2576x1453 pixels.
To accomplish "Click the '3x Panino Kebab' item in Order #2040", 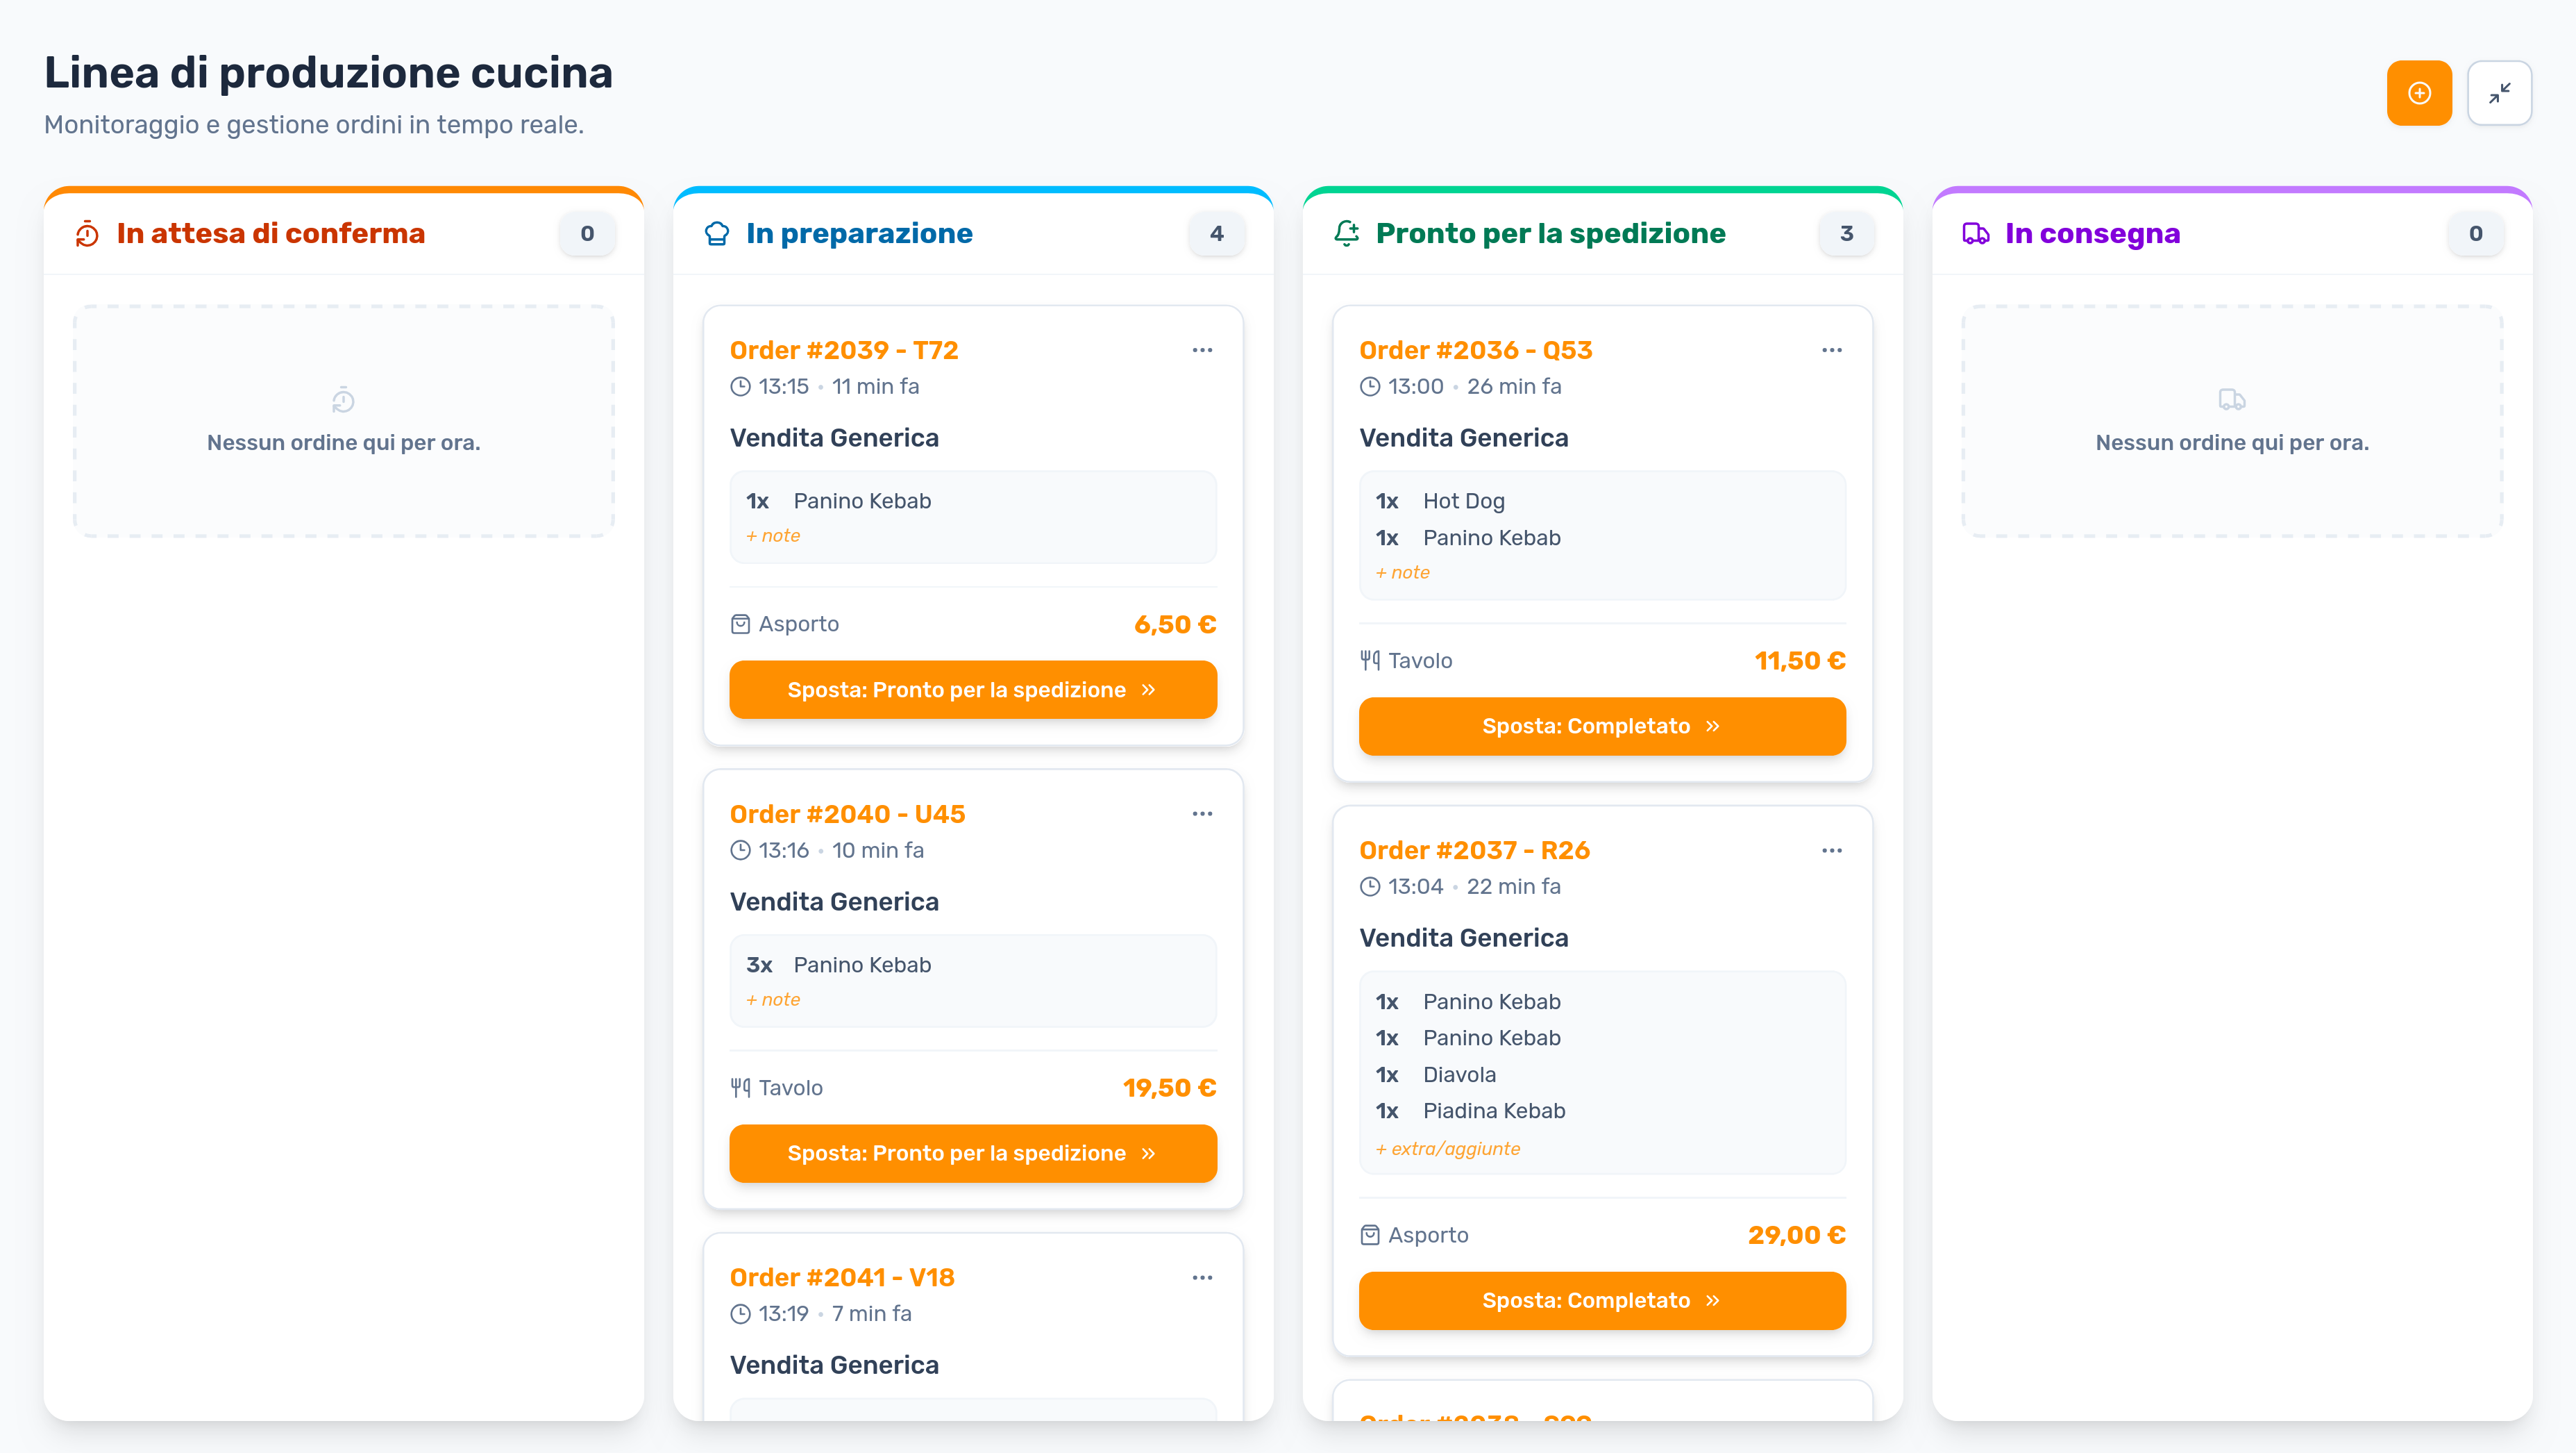I will pyautogui.click(x=838, y=965).
